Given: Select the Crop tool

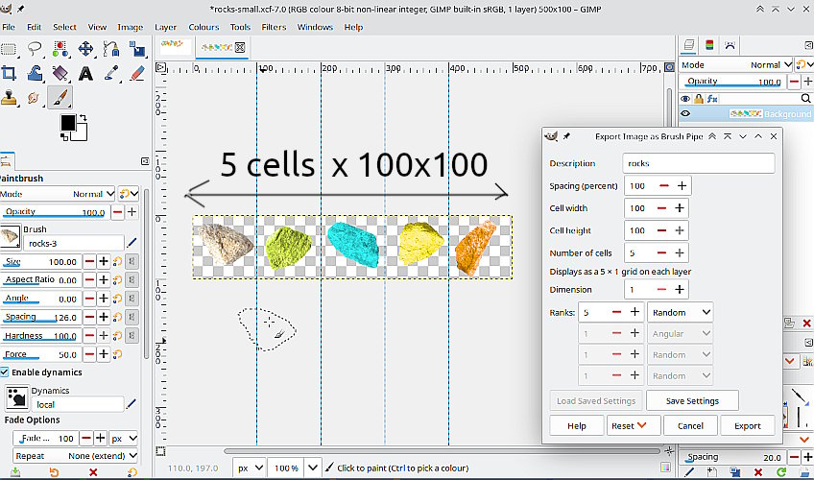Looking at the screenshot, I should (10, 73).
